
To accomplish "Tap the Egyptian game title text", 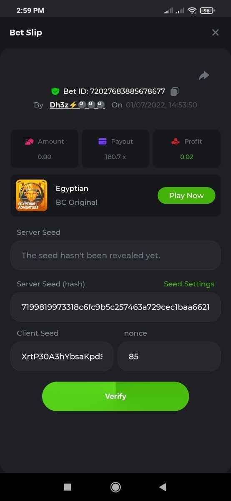I will click(x=72, y=188).
